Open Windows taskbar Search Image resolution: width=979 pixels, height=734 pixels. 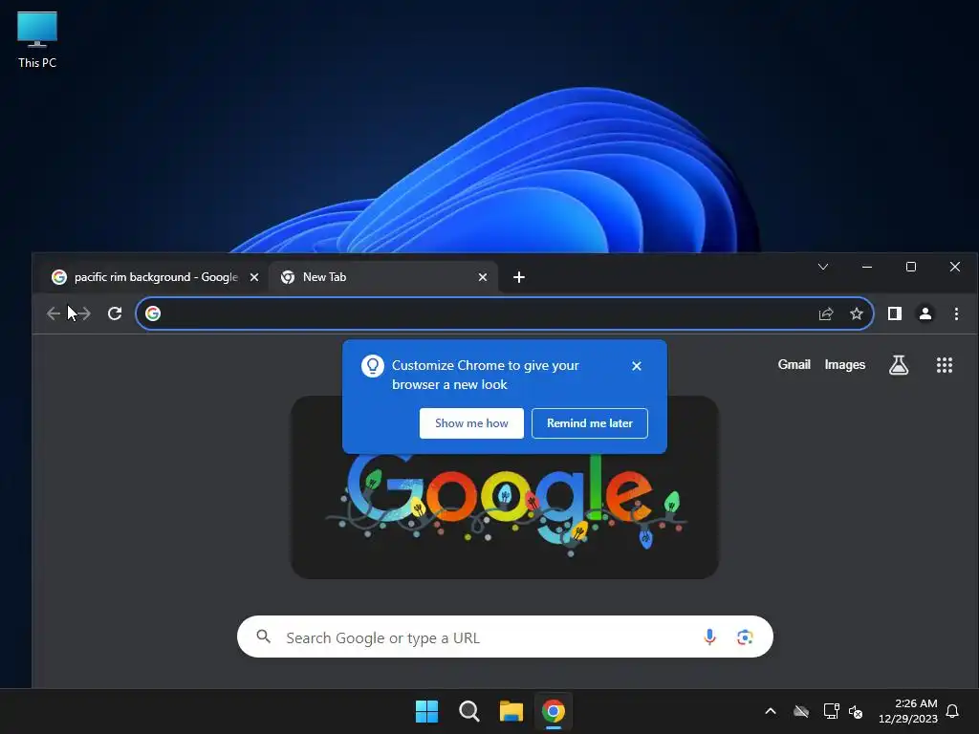468,711
